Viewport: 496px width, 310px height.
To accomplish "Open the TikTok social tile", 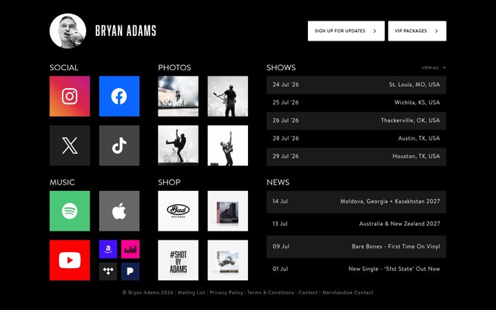I will point(119,145).
